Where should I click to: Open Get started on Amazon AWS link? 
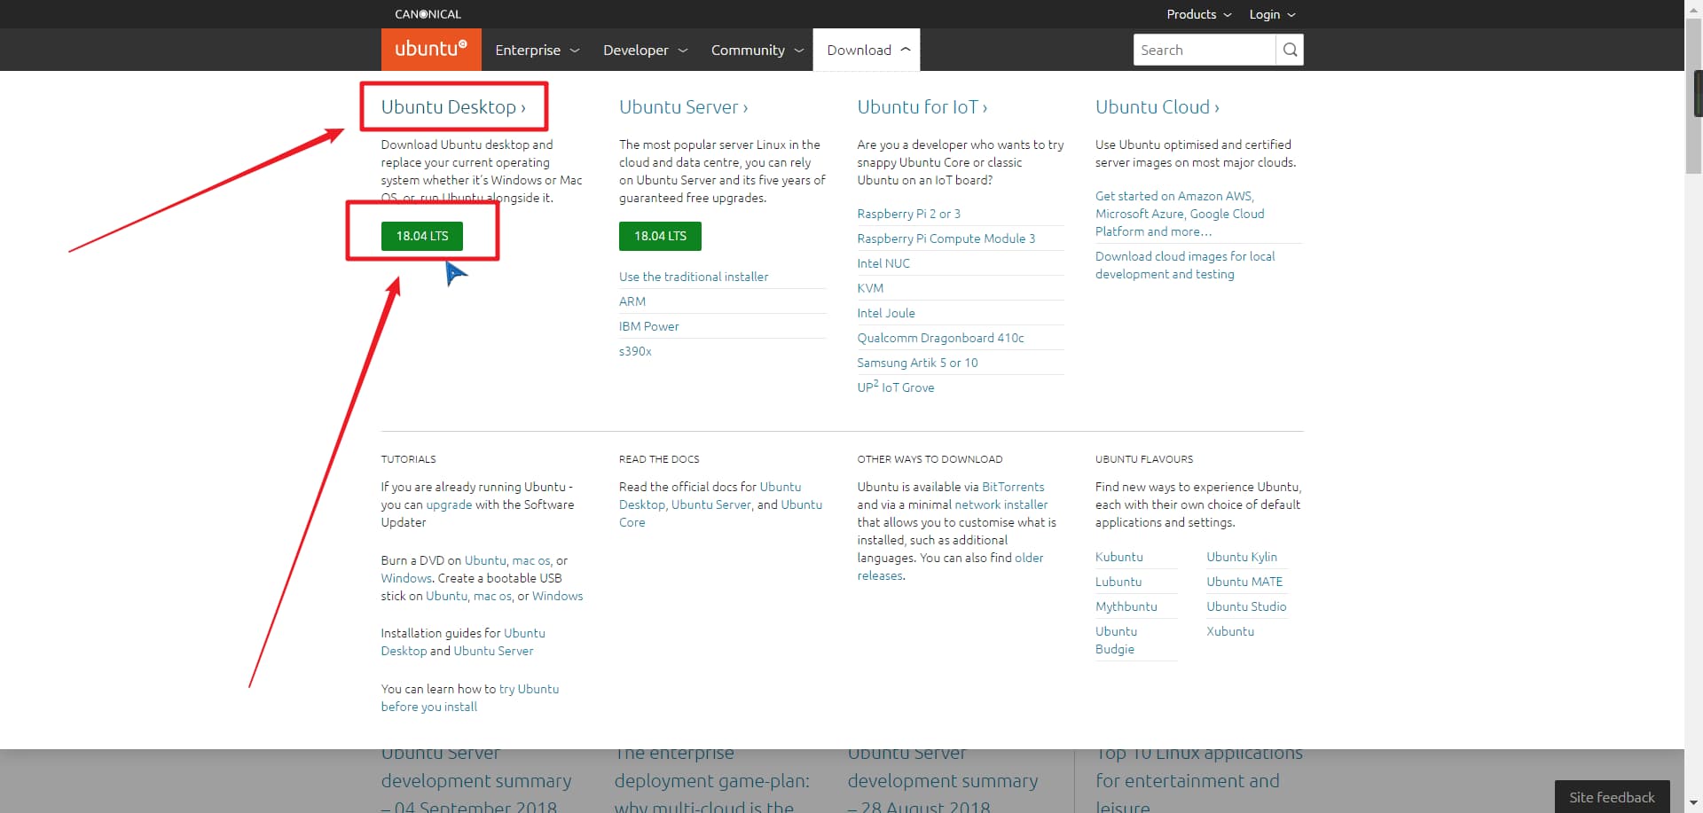(1180, 214)
